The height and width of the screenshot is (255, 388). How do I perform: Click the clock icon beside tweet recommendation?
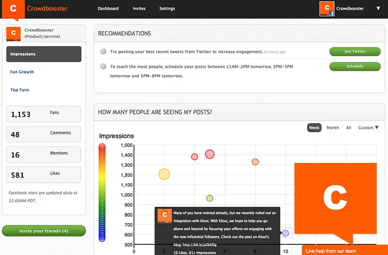click(103, 51)
